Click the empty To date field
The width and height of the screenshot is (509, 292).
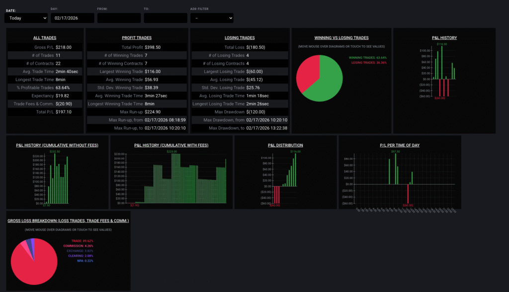[x=165, y=18]
